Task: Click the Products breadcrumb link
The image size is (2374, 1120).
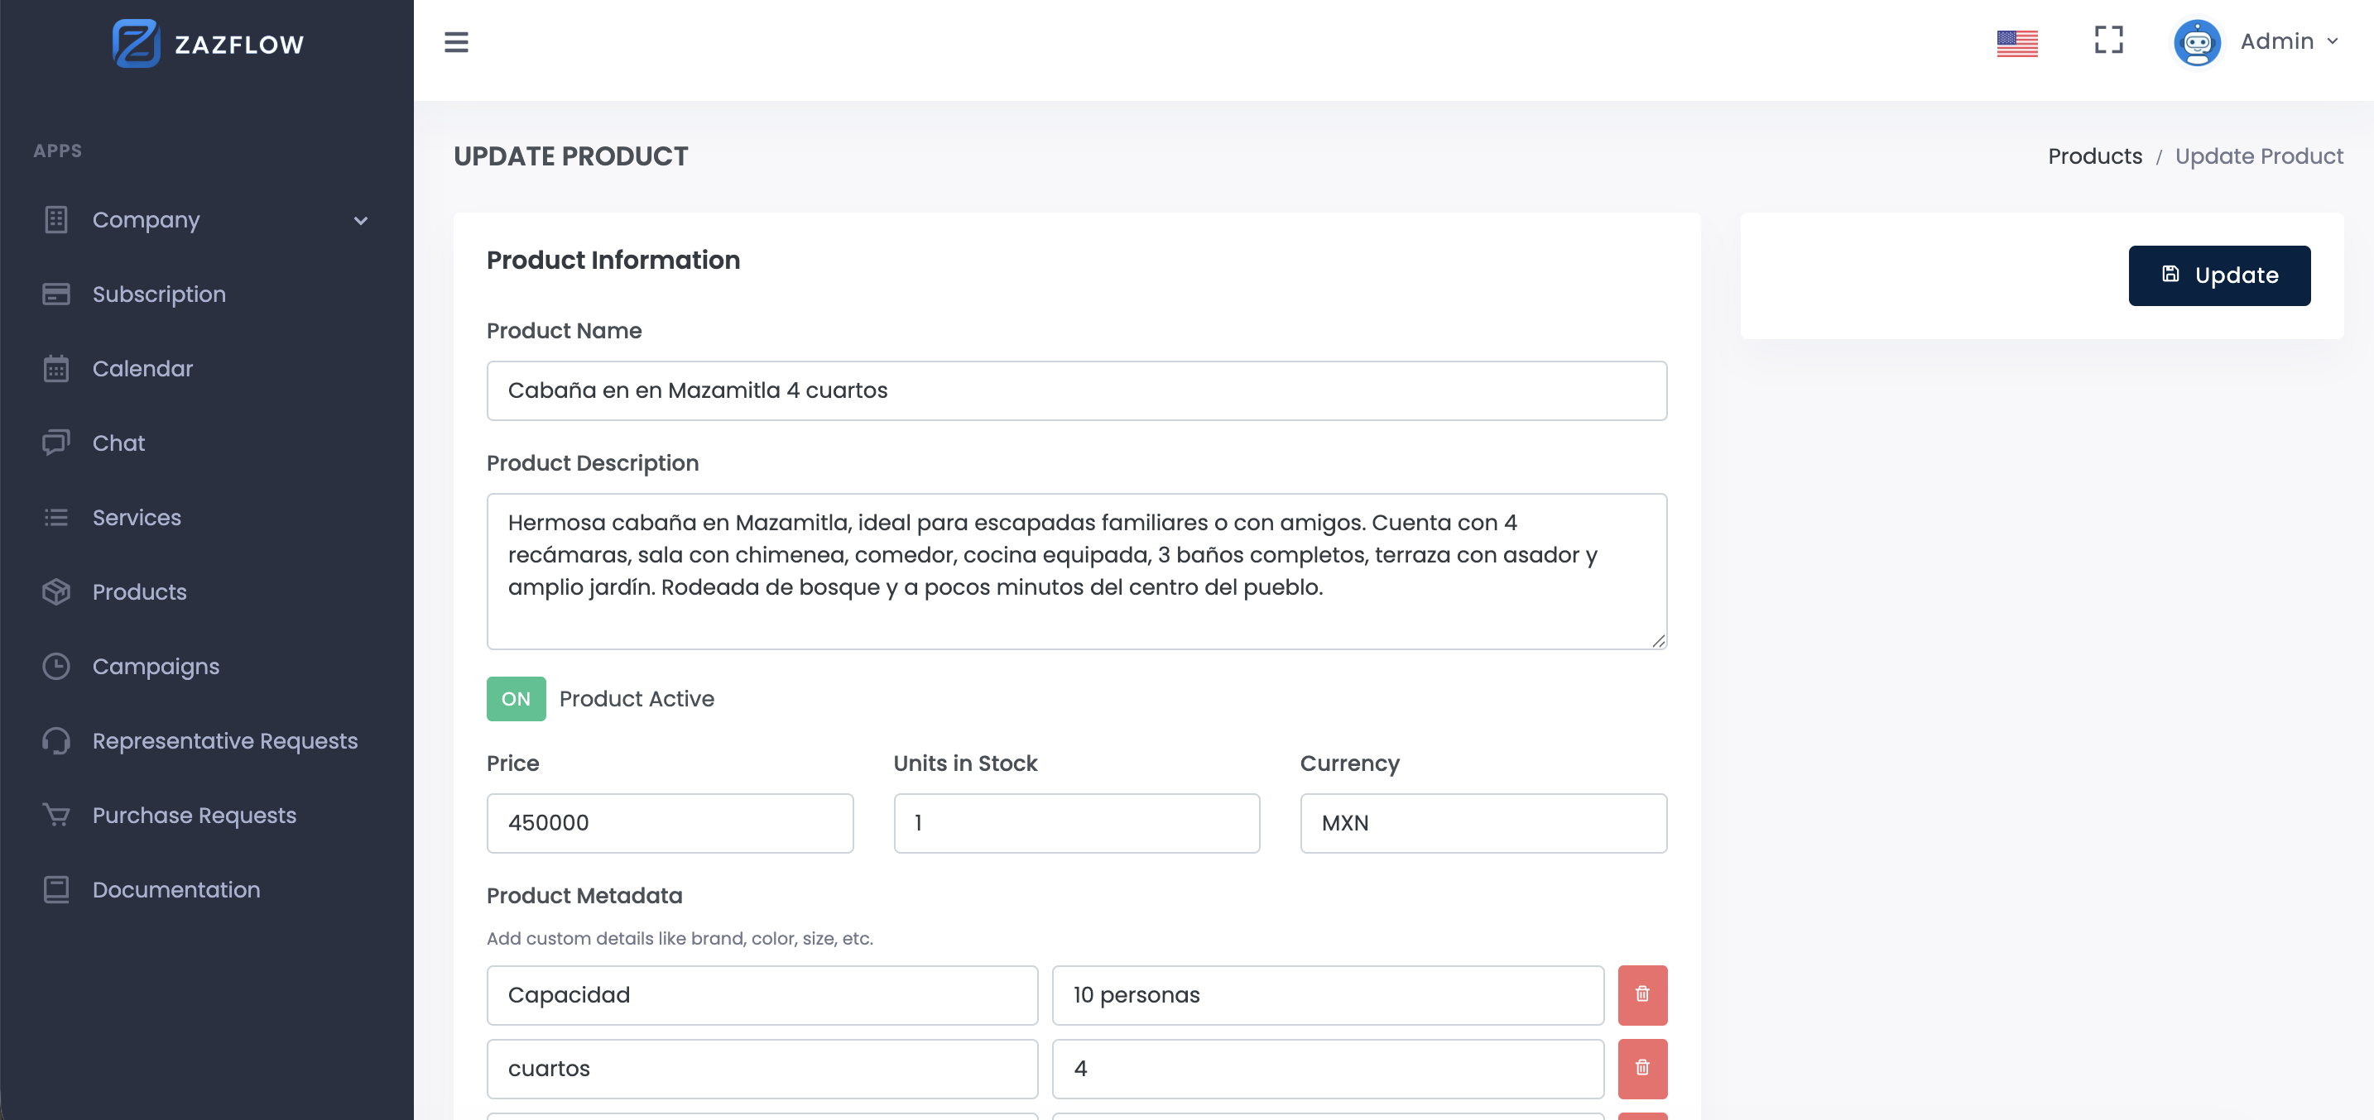Action: 2094,156
